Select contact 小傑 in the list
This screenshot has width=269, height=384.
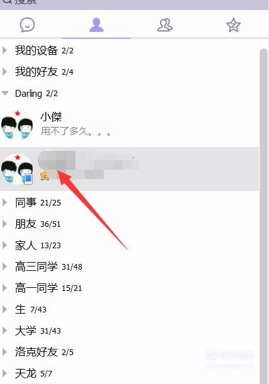pyautogui.click(x=129, y=125)
